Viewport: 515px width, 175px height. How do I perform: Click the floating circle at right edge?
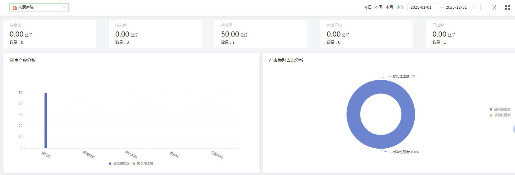pos(514,129)
